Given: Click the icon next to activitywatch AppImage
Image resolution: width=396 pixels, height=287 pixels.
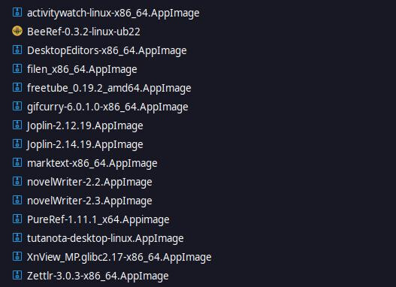Looking at the screenshot, I should [x=17, y=12].
